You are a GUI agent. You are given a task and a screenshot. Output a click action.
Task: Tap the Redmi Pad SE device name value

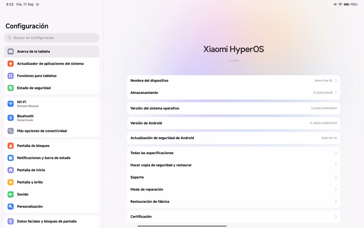324,81
